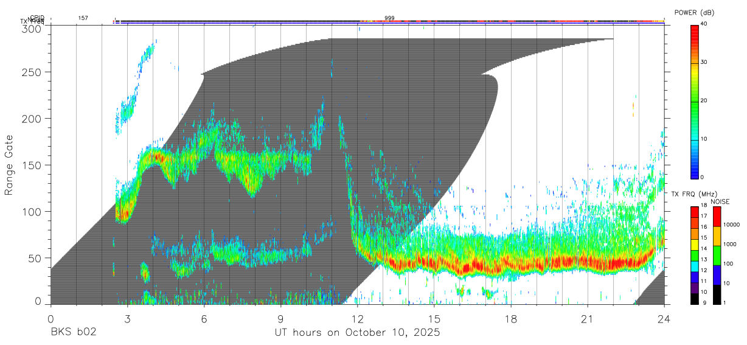Click the CPID value '999' at top
Screen dimensions: 747x345
[389, 18]
